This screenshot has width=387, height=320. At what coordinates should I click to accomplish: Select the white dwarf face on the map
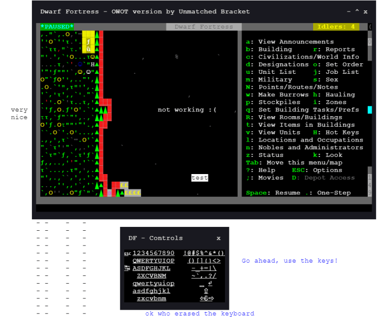point(88,72)
